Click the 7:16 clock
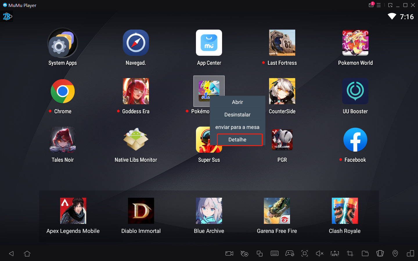This screenshot has width=418, height=261. 407,17
